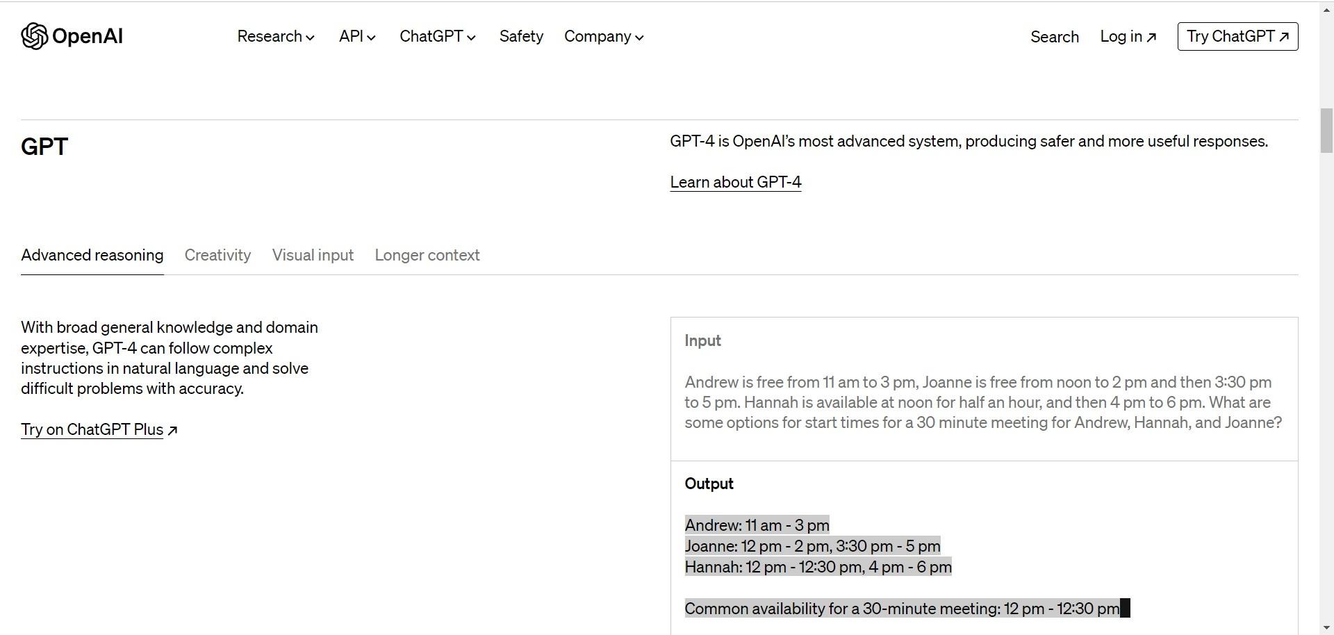Click the OpenAI logo icon
This screenshot has height=635, width=1334.
pos(34,36)
